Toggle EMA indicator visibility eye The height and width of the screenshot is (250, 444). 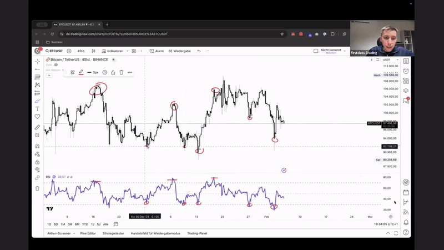56,65
